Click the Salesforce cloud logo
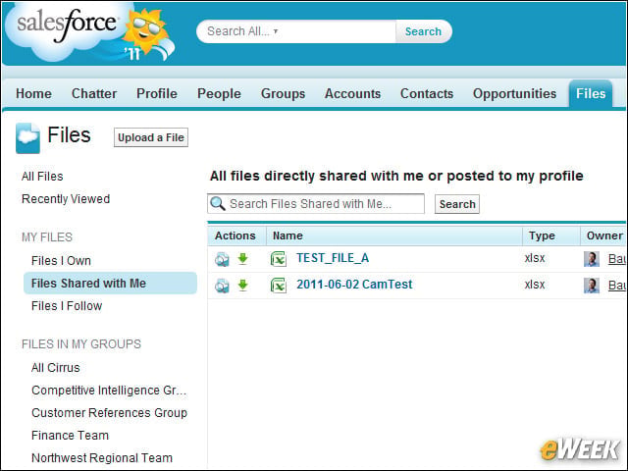 [90, 32]
